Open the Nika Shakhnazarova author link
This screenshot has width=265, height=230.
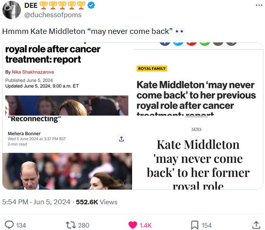pyautogui.click(x=33, y=72)
